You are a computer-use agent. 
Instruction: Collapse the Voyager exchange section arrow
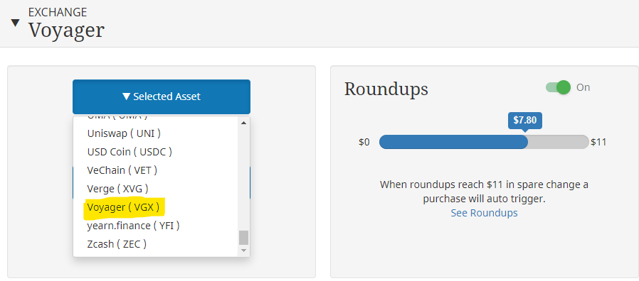tap(15, 23)
